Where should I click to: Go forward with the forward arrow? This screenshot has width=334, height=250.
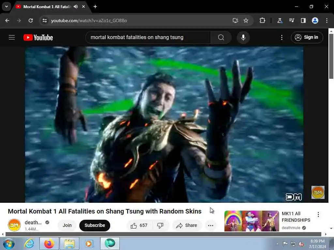click(19, 21)
